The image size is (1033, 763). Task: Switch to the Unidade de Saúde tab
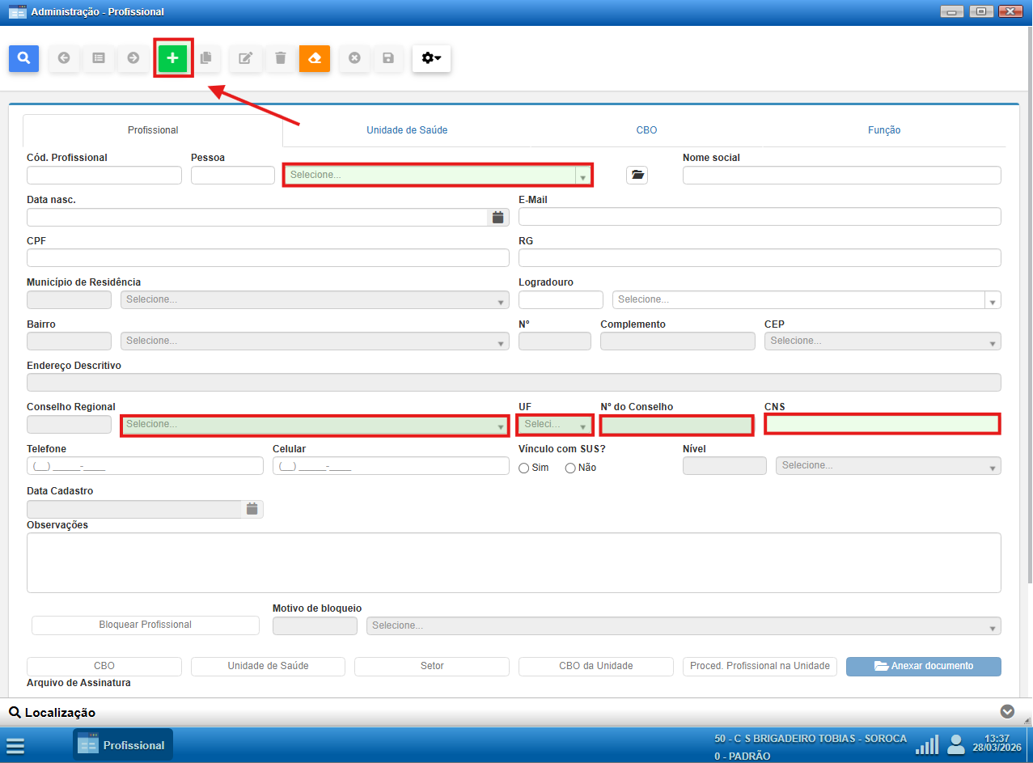(x=407, y=130)
